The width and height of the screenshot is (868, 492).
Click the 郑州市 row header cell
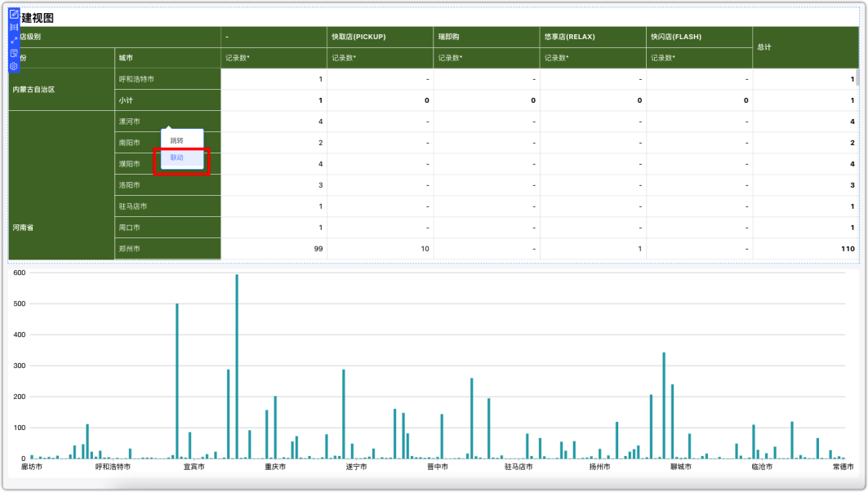(167, 249)
